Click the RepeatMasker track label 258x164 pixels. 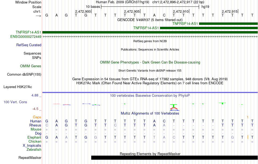pos(30,158)
